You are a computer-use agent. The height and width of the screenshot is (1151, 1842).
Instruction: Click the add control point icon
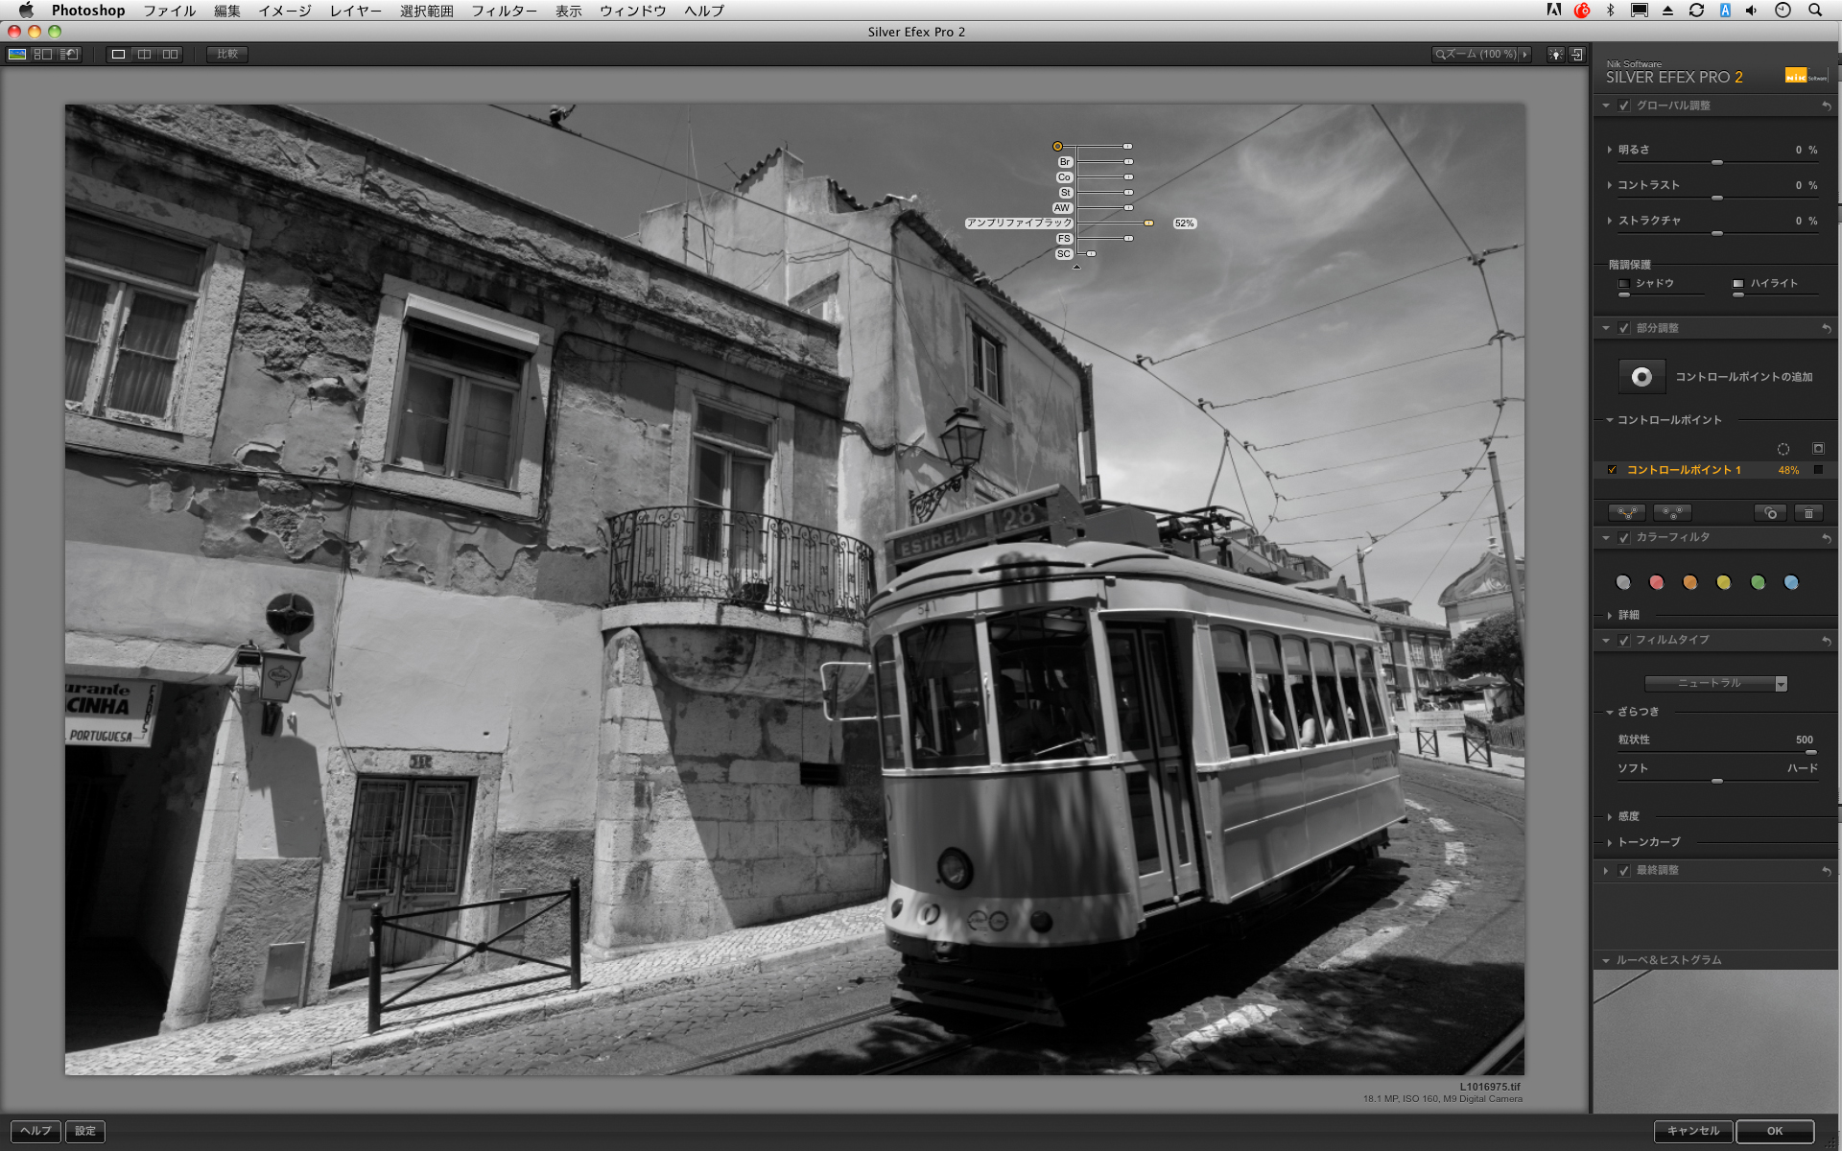[x=1641, y=377]
